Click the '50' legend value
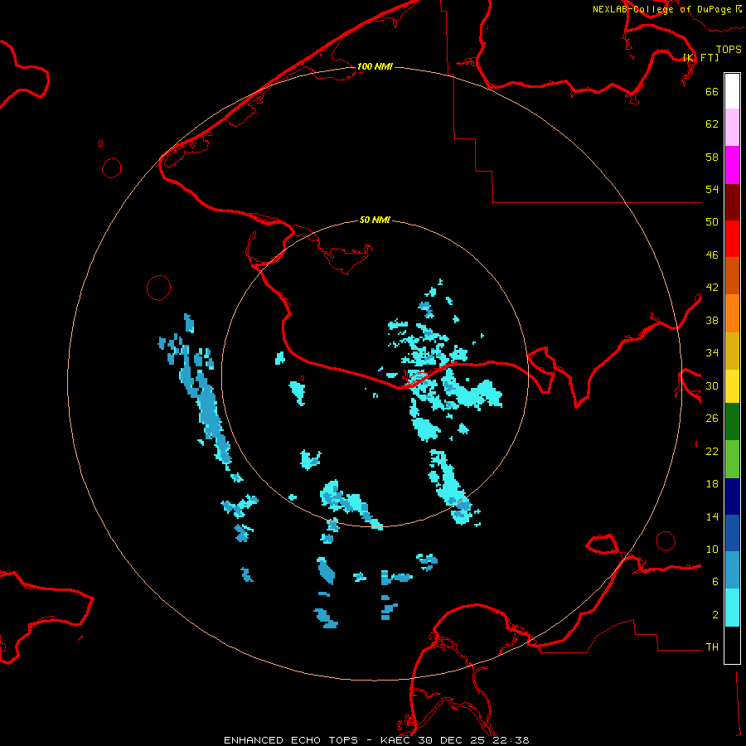Viewport: 746px width, 746px height. pyautogui.click(x=712, y=222)
